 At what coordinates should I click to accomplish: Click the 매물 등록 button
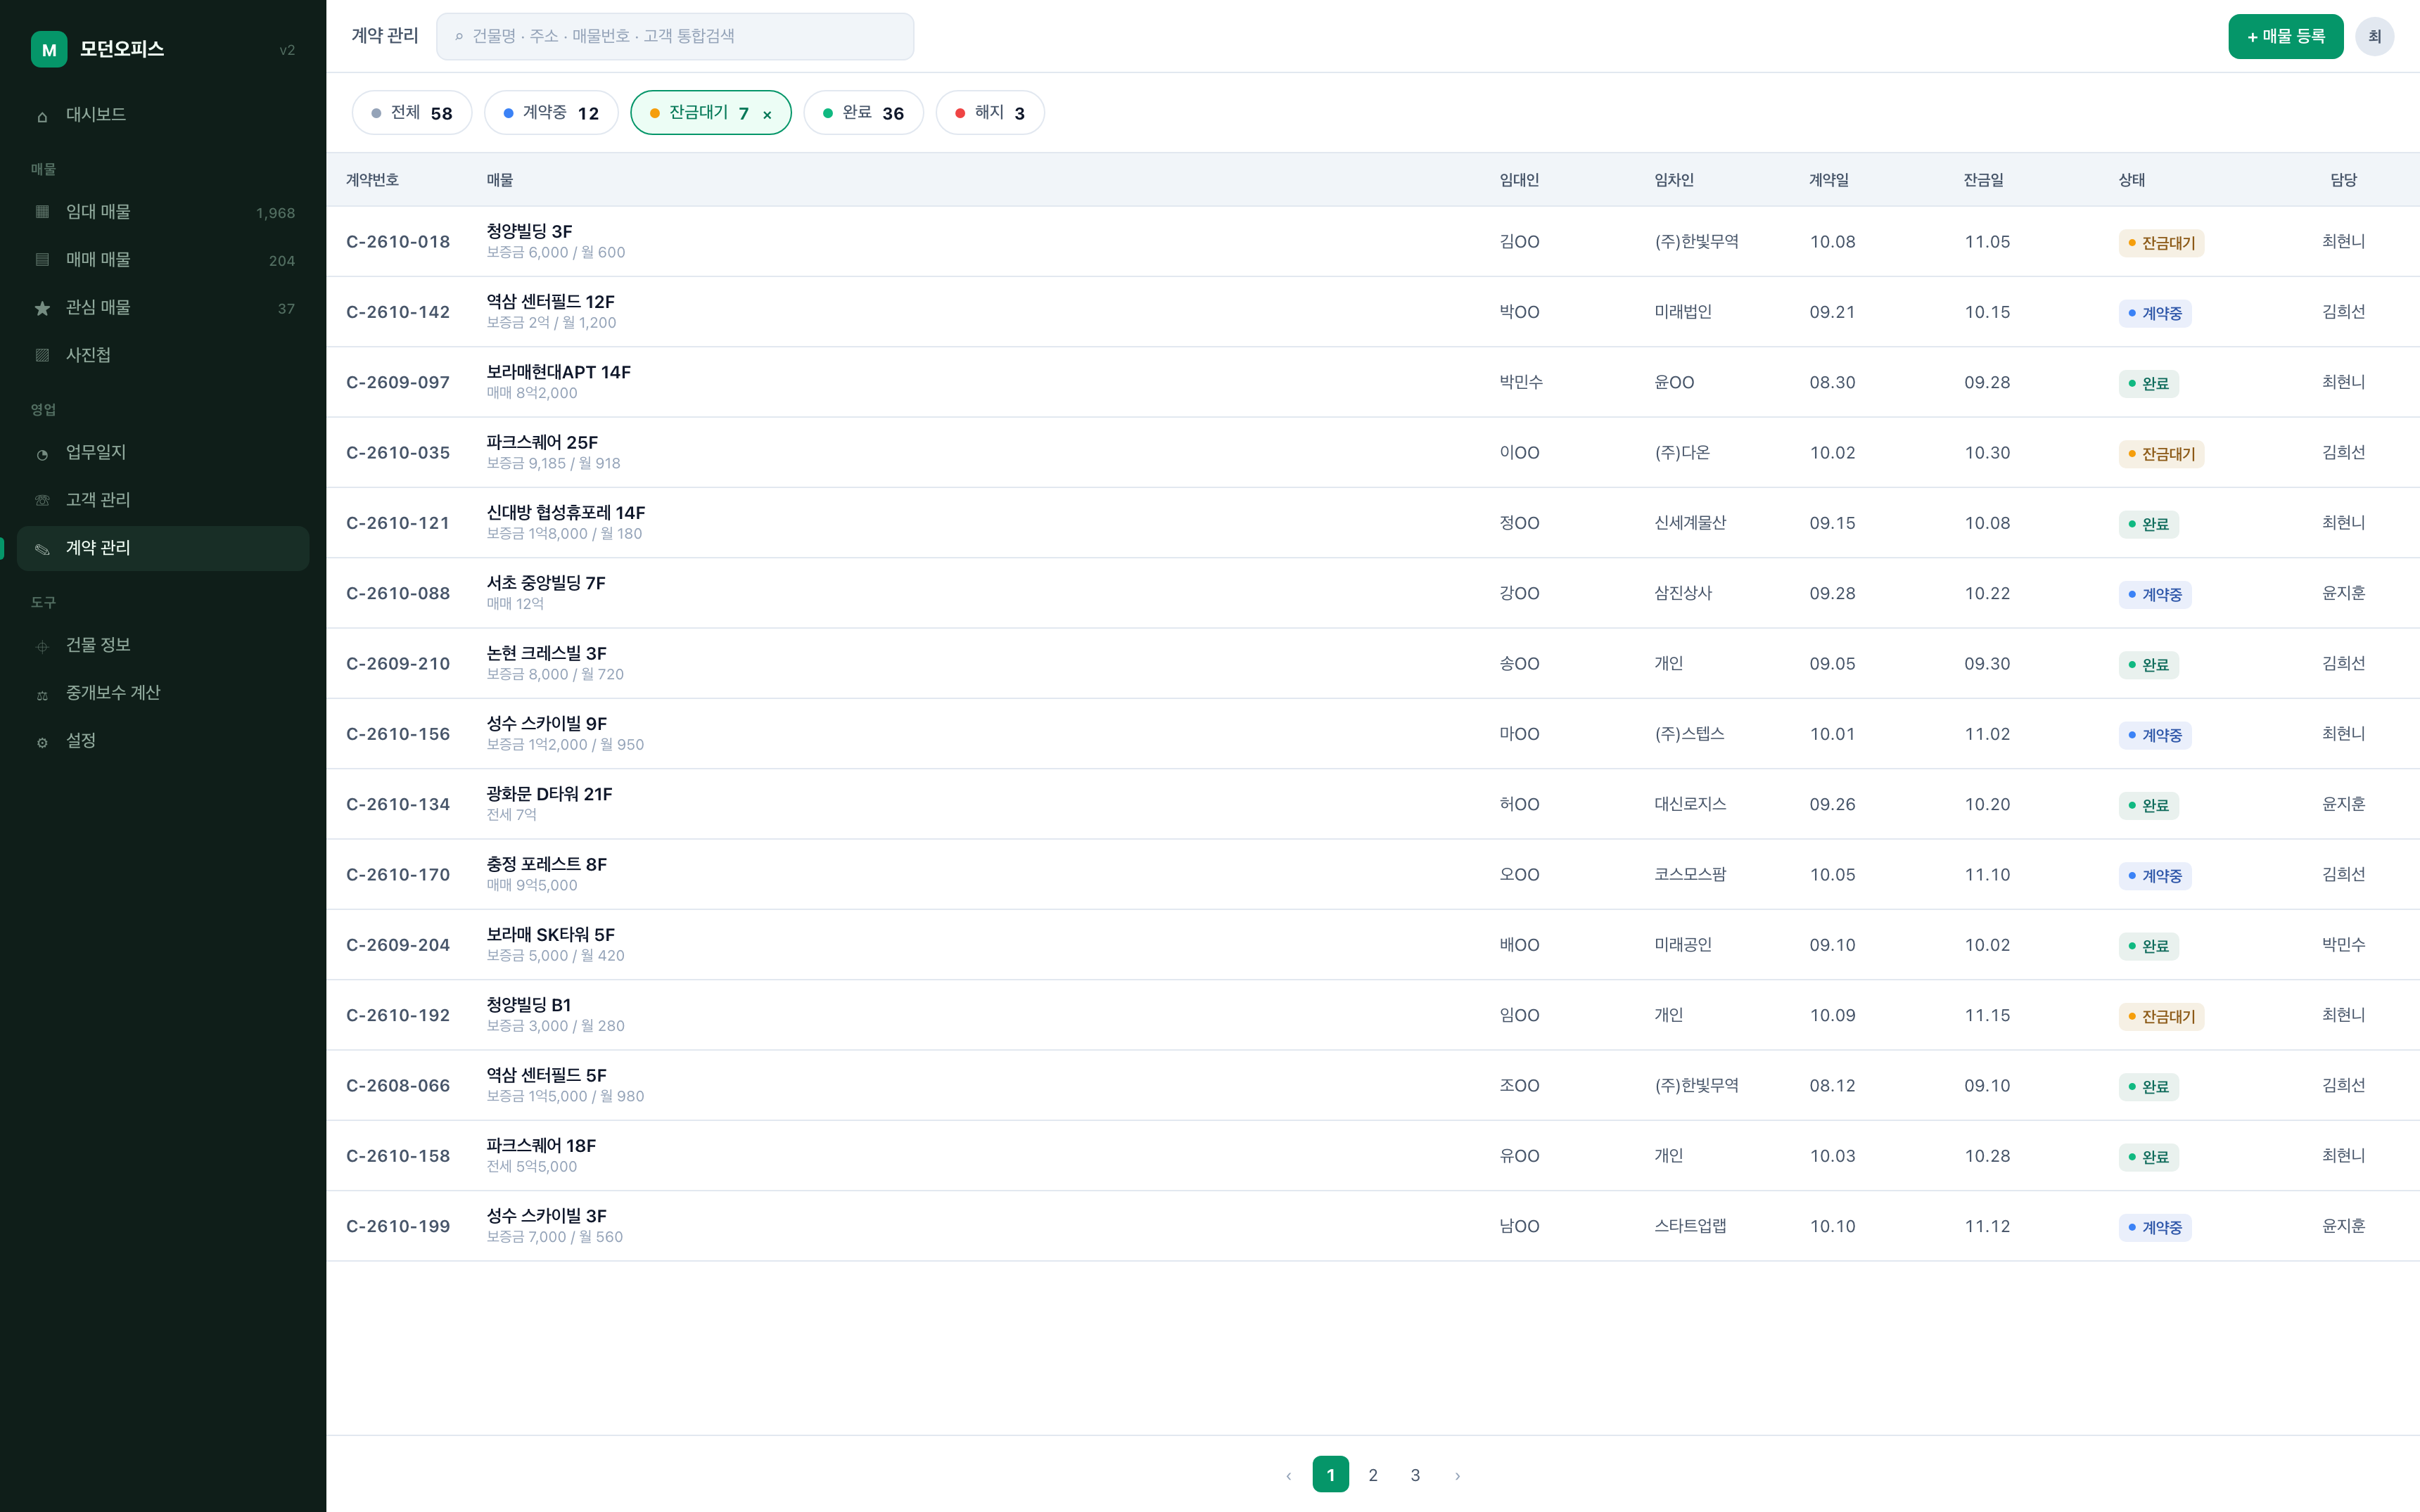coord(2285,37)
